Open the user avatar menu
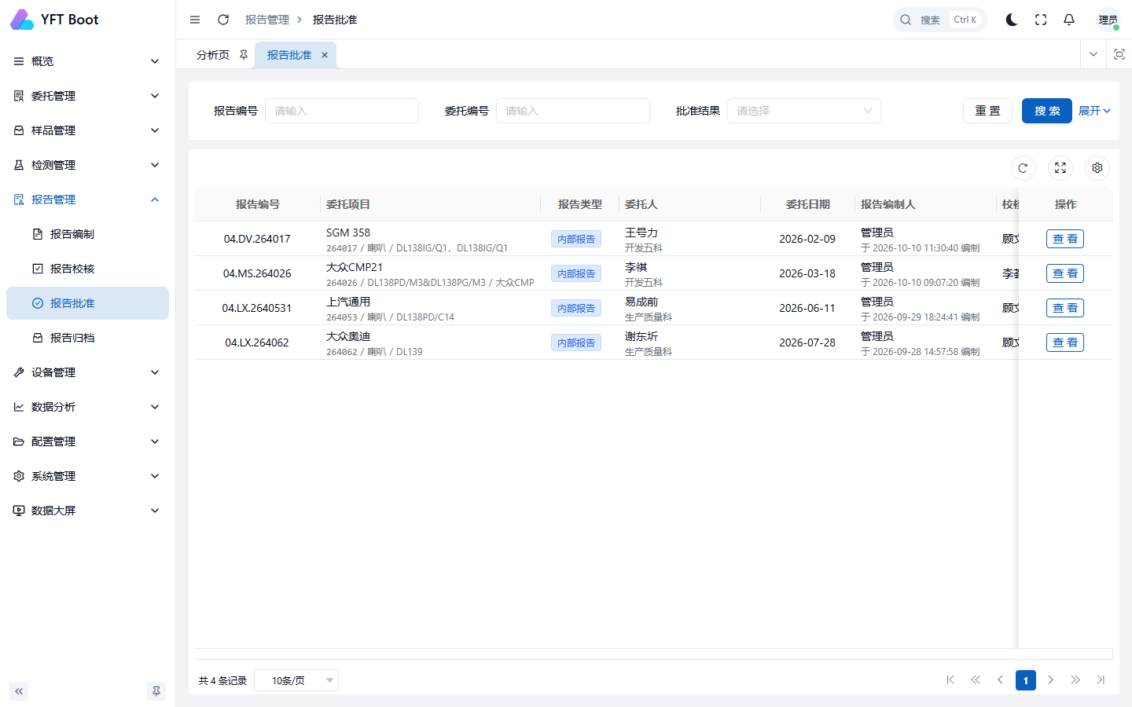The image size is (1132, 707). [1108, 20]
